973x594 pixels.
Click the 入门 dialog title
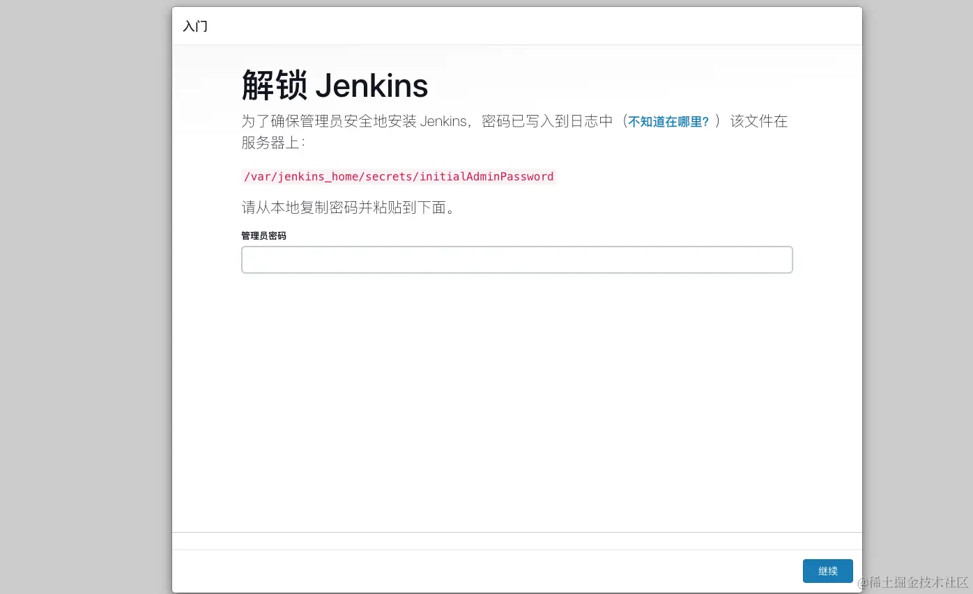tap(195, 26)
